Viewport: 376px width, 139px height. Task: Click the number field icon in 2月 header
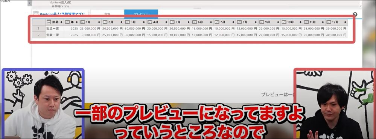tap(105, 22)
